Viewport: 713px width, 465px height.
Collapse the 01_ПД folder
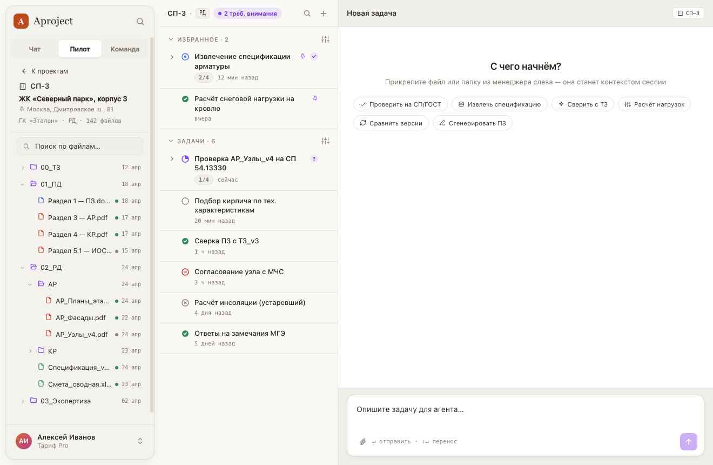tap(23, 184)
